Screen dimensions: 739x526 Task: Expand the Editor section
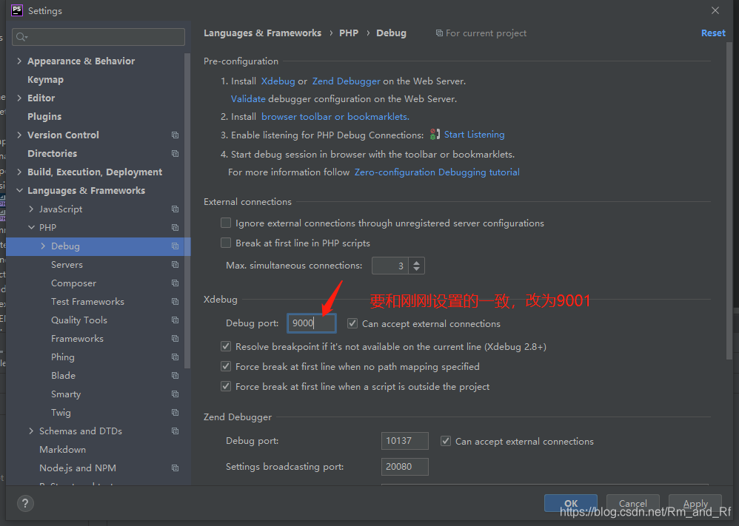point(19,98)
